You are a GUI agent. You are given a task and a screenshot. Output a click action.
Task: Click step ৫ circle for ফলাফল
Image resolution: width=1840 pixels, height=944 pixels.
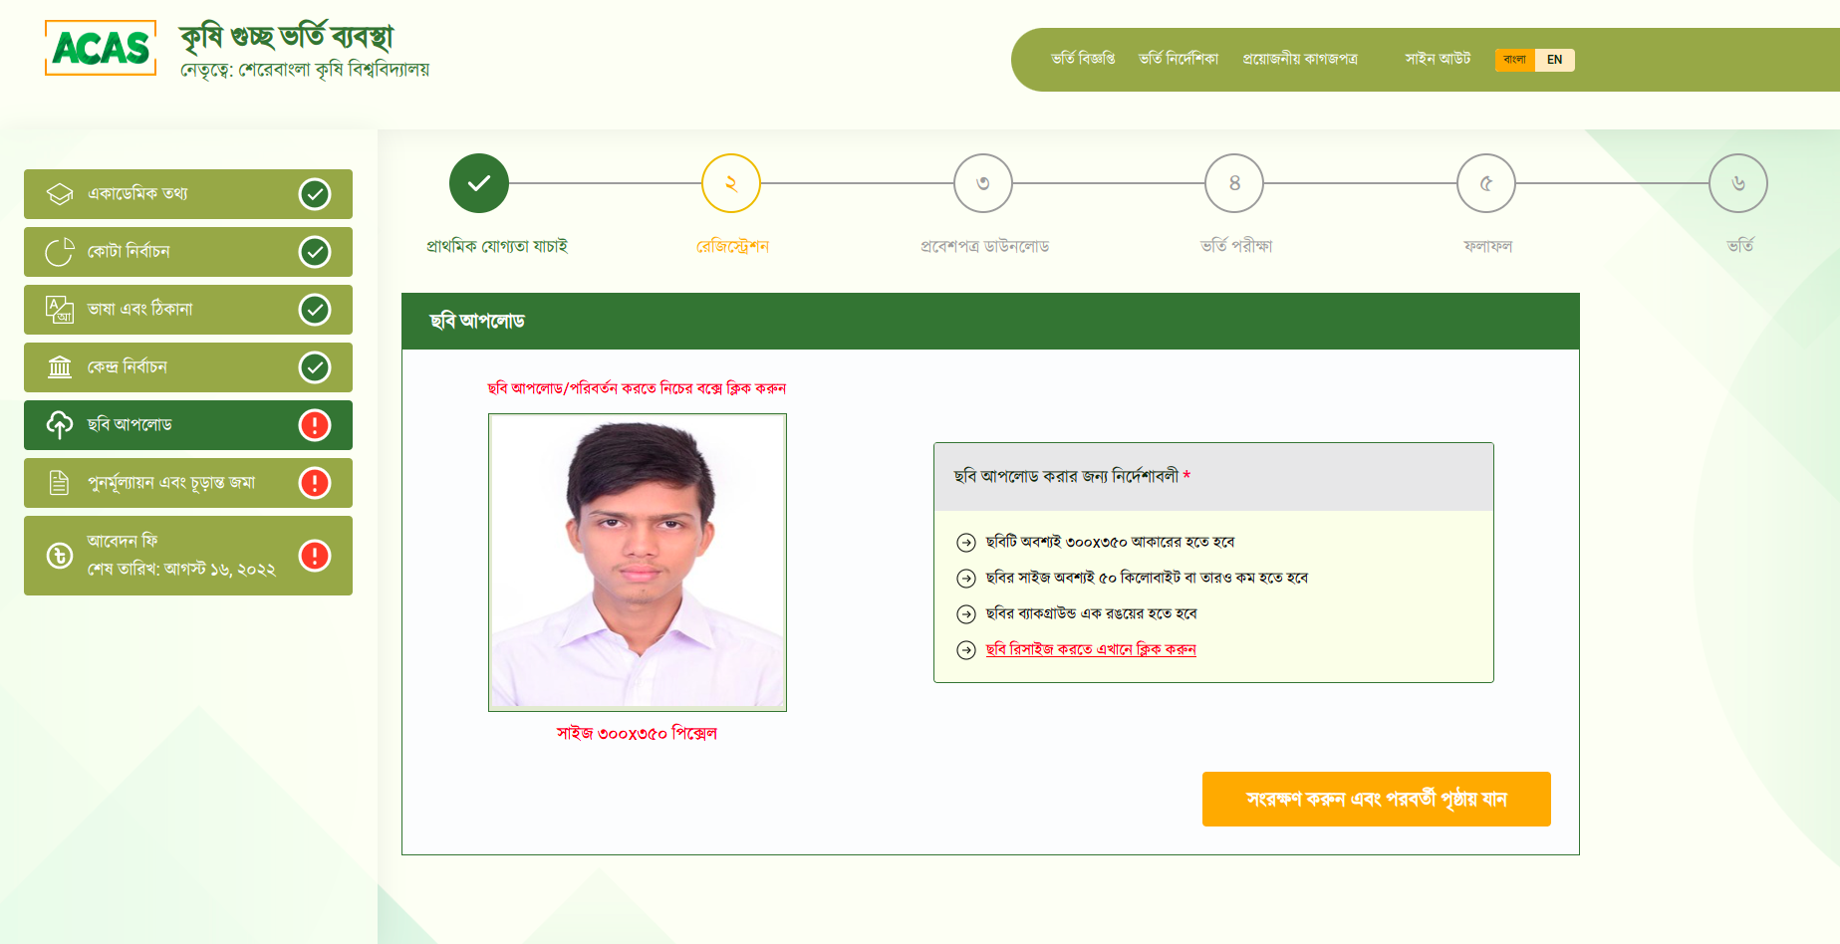pos(1486,183)
